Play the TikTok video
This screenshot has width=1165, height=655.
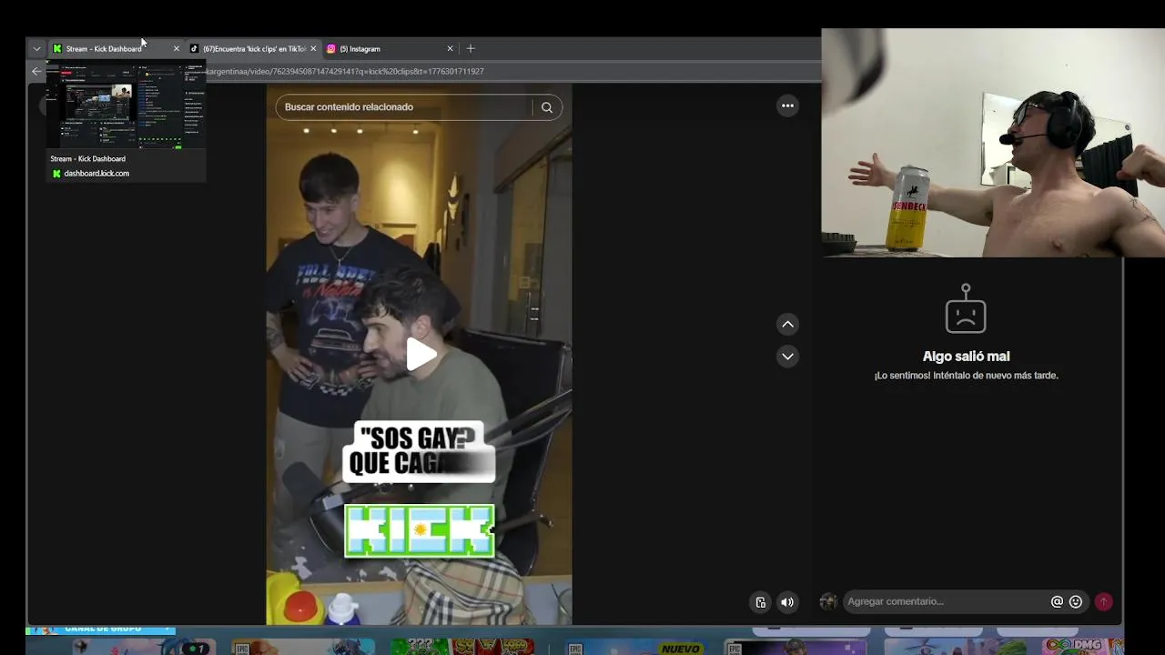coord(420,355)
